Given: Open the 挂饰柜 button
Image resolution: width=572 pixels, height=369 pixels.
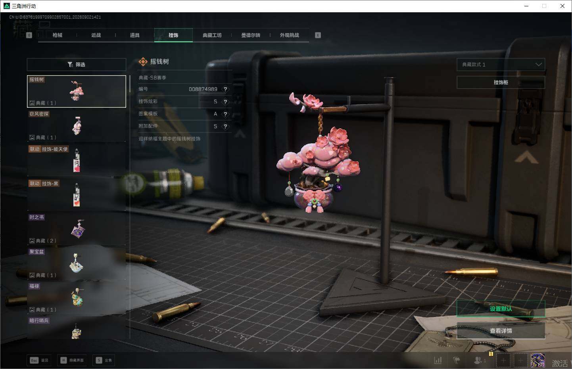Looking at the screenshot, I should [x=501, y=82].
